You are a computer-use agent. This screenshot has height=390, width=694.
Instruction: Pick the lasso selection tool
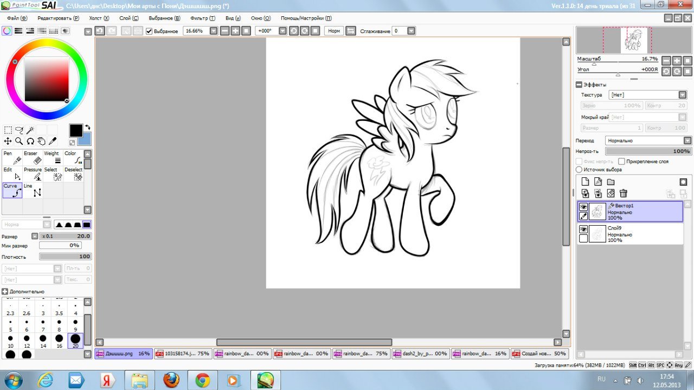[x=19, y=130]
